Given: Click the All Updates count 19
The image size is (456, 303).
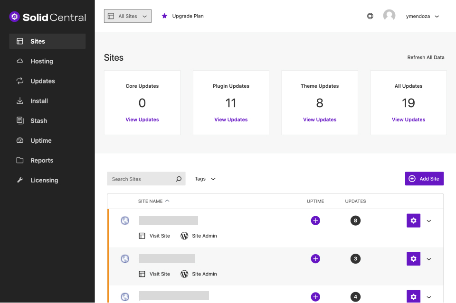Looking at the screenshot, I should click(408, 103).
